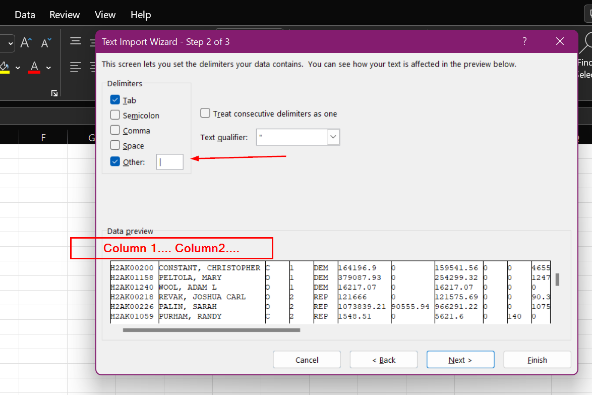592x395 pixels.
Task: Click 'WOOL, ADAM L' in preview
Action: [188, 287]
